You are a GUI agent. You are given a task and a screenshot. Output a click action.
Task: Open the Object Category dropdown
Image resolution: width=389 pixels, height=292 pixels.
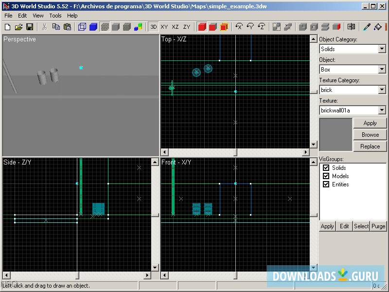[x=382, y=49]
